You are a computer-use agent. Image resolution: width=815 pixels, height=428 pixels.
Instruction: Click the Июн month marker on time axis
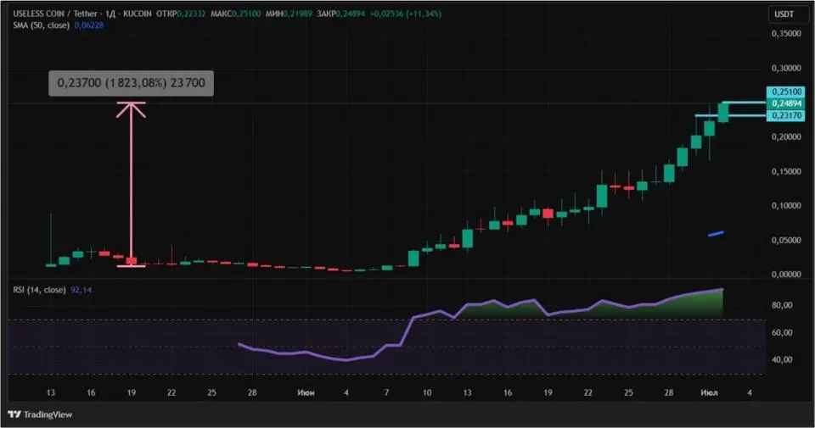coord(306,392)
